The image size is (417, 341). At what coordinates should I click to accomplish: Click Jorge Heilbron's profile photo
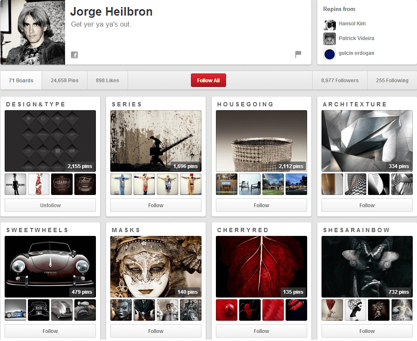coord(33,32)
